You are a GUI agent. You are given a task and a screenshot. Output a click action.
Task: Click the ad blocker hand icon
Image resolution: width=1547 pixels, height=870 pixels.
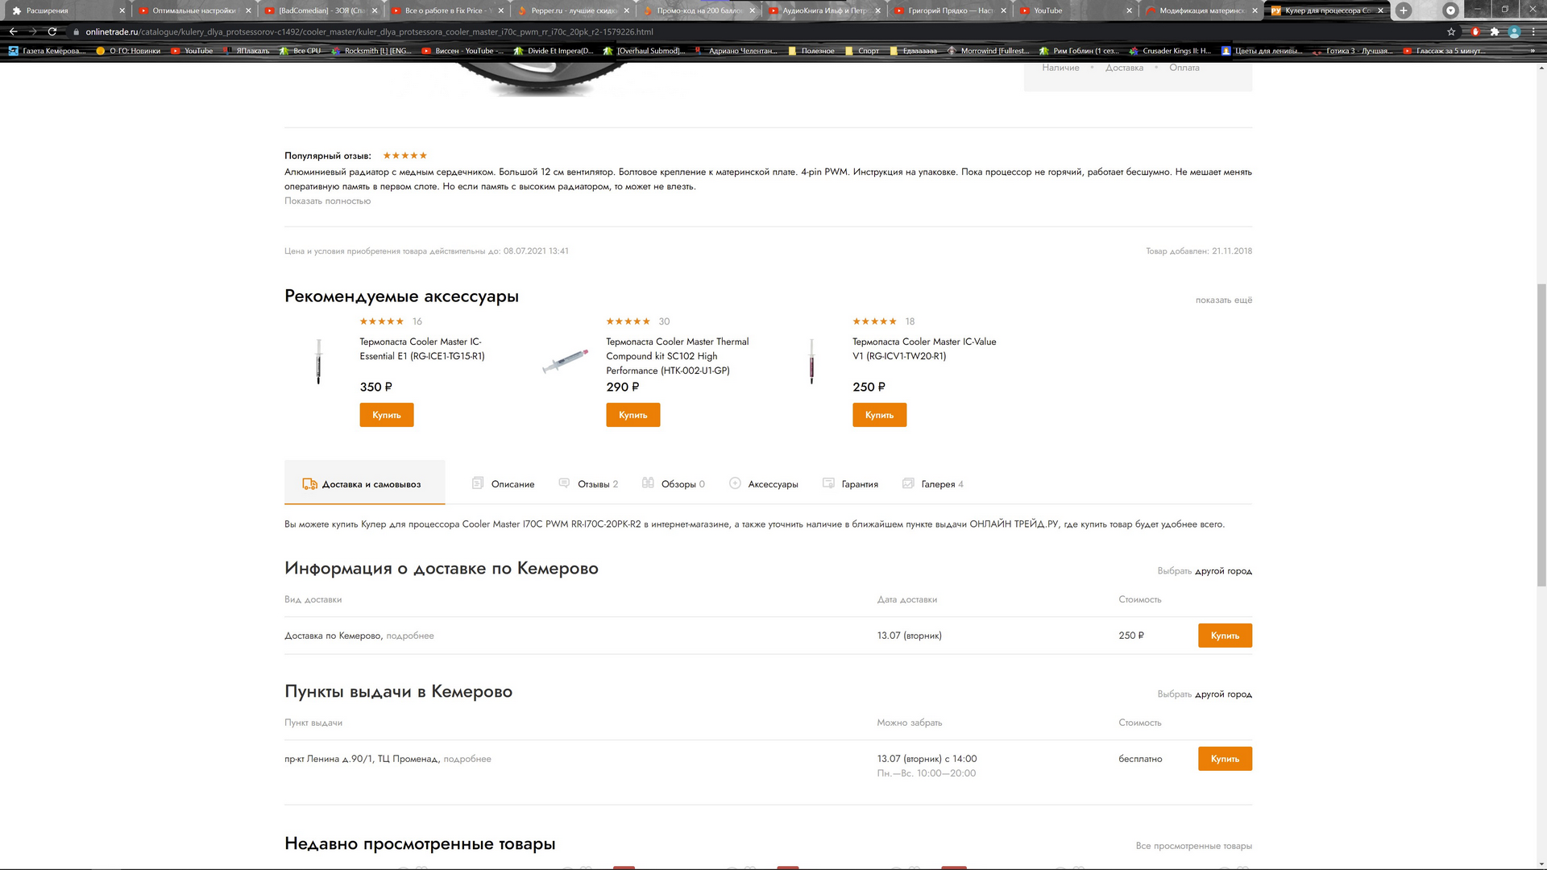point(1475,32)
